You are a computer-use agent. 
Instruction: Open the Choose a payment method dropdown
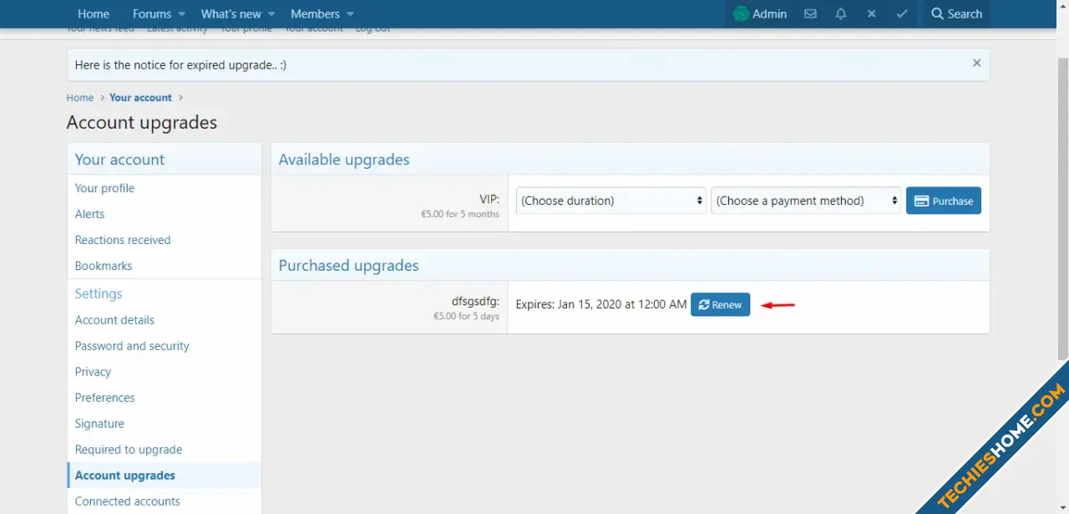point(805,201)
